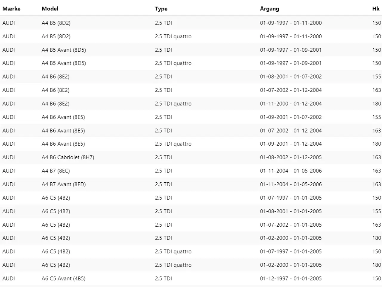Click year range 01-09-2001 - 01-07-2002

pos(291,117)
